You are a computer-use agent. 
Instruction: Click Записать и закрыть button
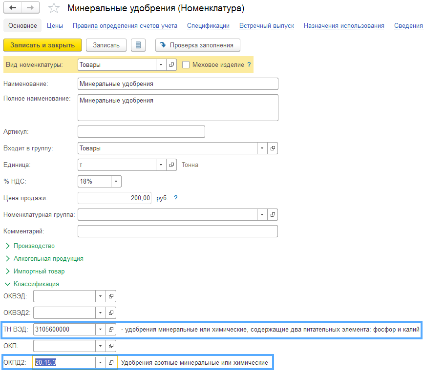(42, 45)
